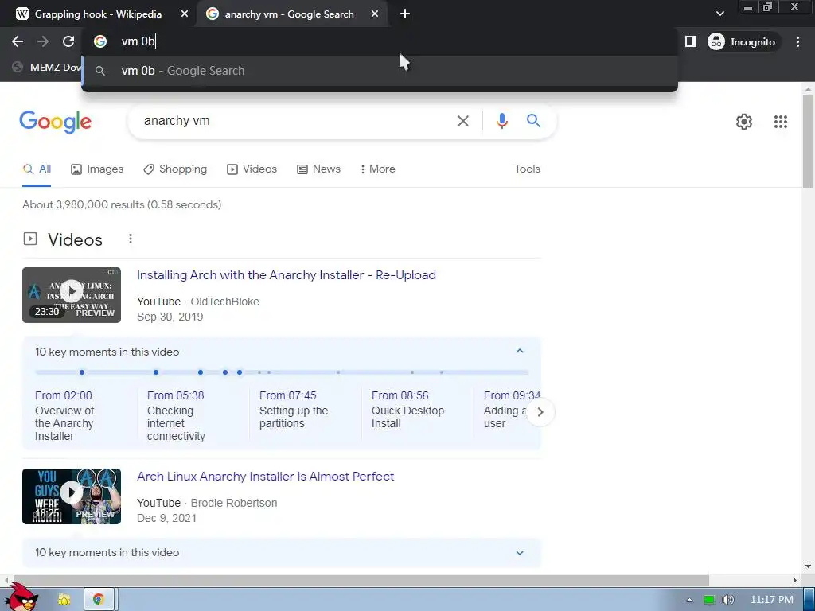Switch to Shopping results
The width and height of the screenshot is (815, 611).
pos(175,169)
